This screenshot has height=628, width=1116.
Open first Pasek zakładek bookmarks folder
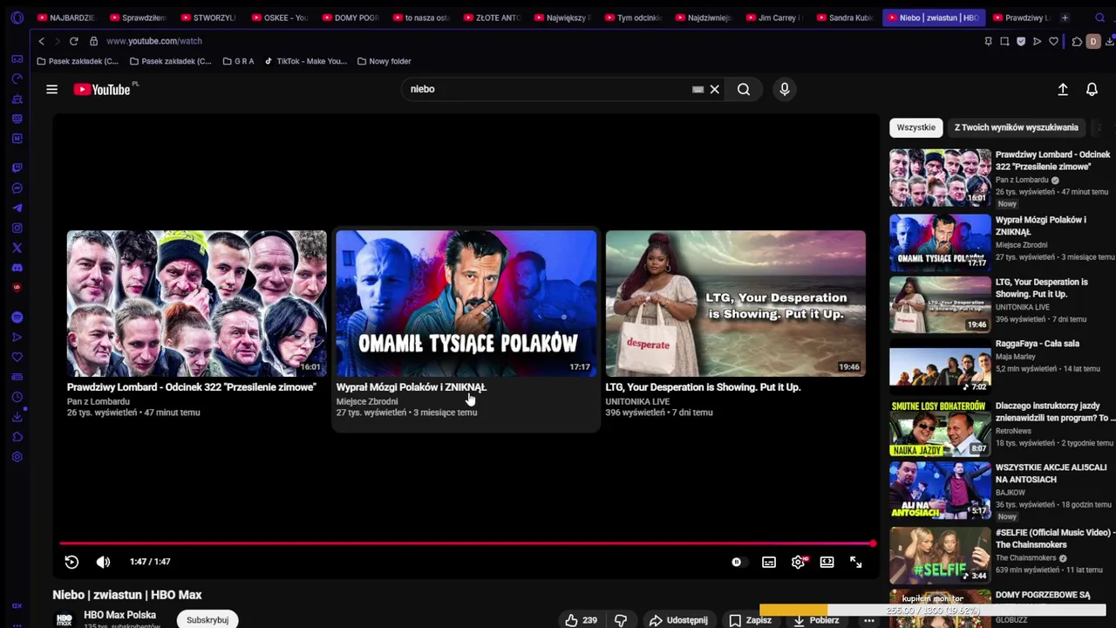tap(77, 61)
